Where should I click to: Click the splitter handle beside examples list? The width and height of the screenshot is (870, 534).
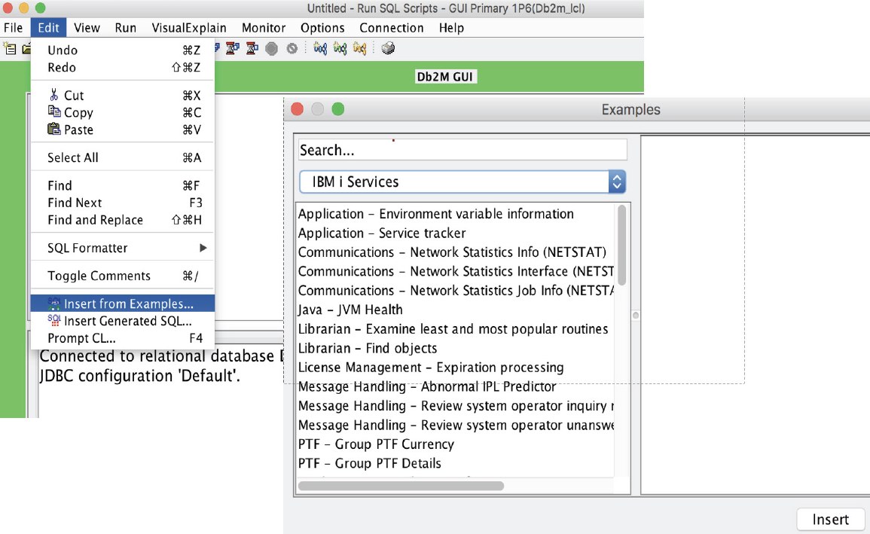[x=636, y=315]
